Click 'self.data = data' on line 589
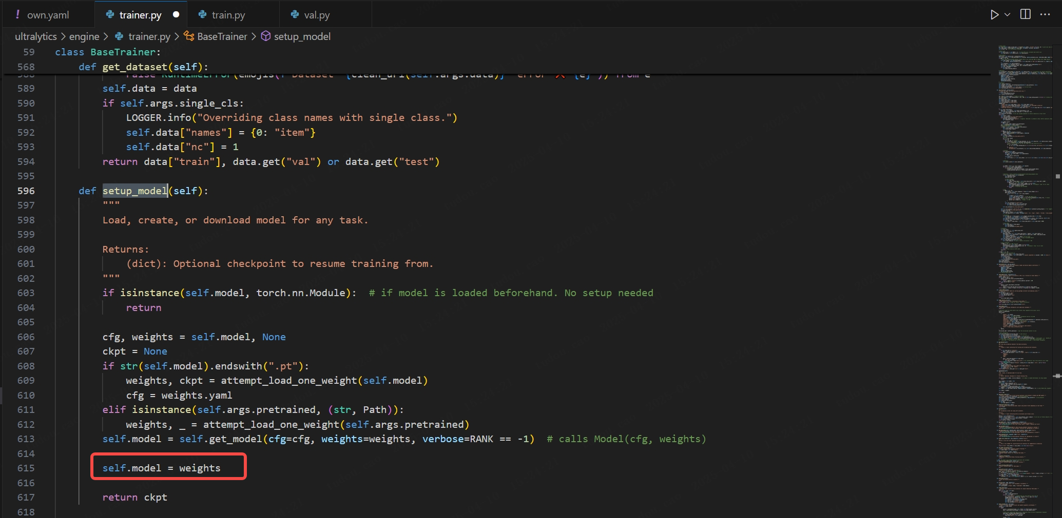This screenshot has width=1062, height=518. click(x=149, y=89)
